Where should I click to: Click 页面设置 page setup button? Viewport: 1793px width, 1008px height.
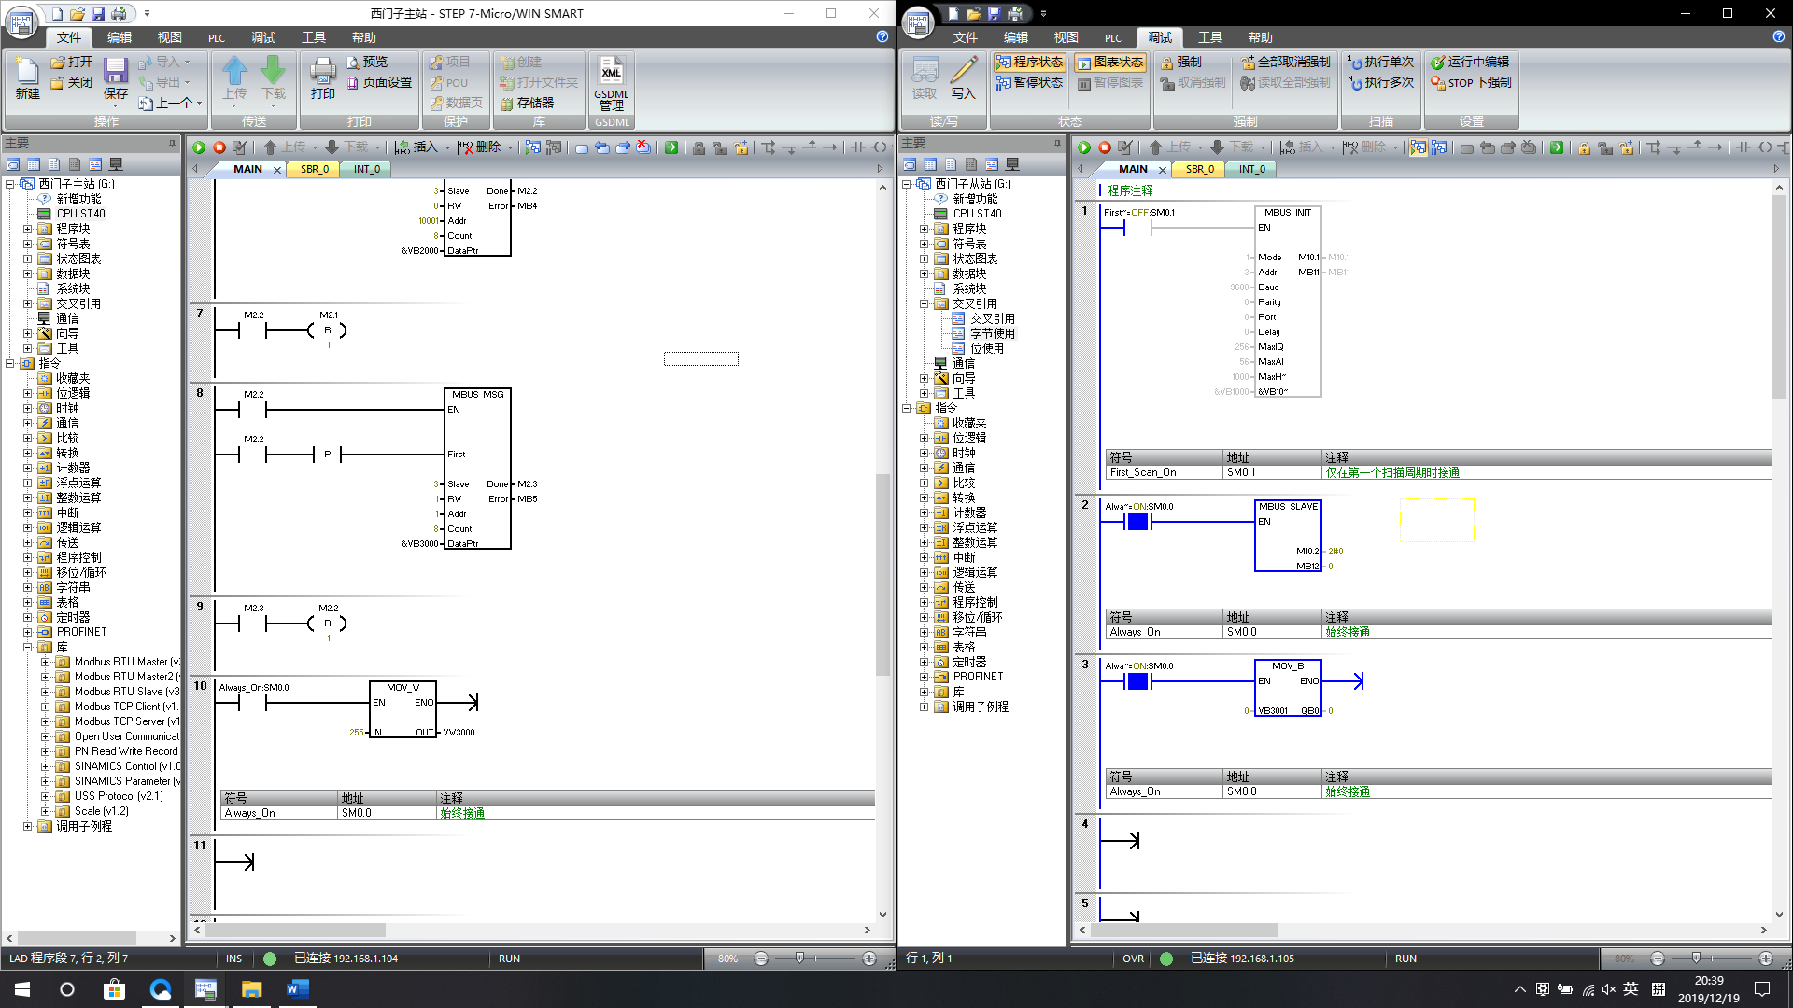pos(378,82)
